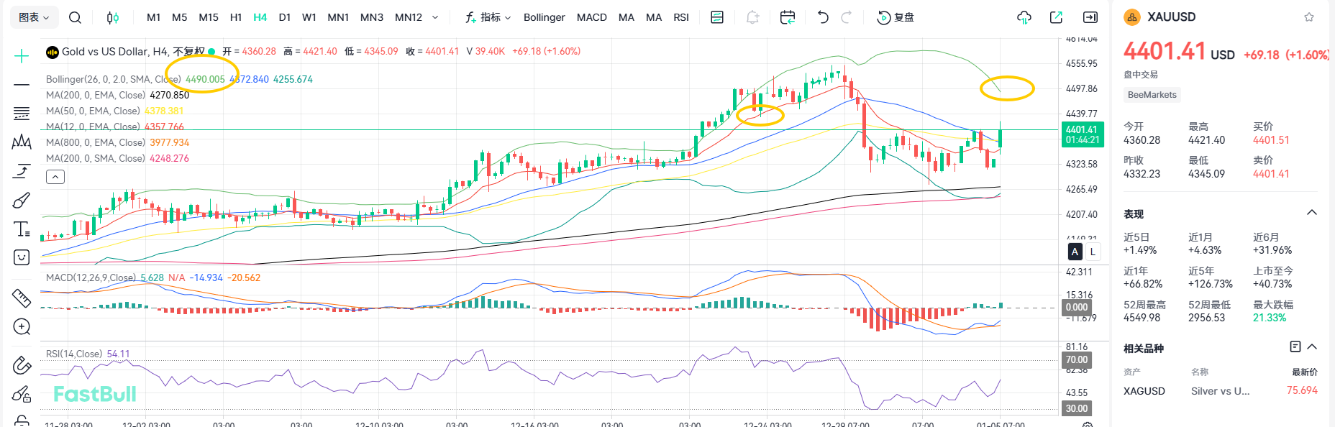The height and width of the screenshot is (427, 1335).
Task: Toggle lock all drawings brush-lock
Action: point(22,394)
